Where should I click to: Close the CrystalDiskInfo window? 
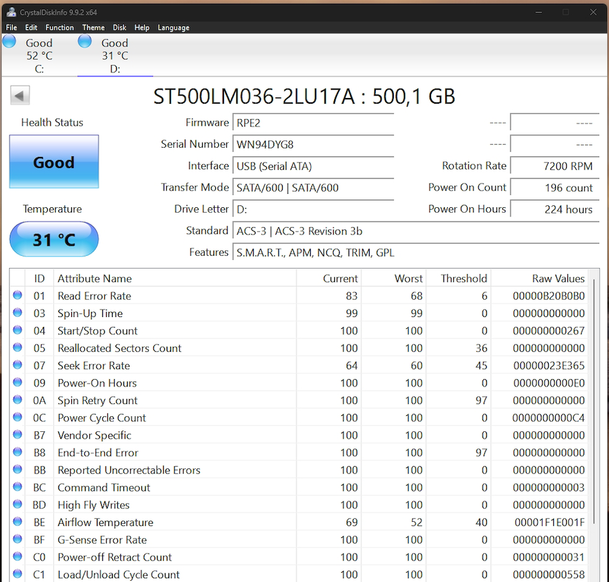(x=593, y=12)
